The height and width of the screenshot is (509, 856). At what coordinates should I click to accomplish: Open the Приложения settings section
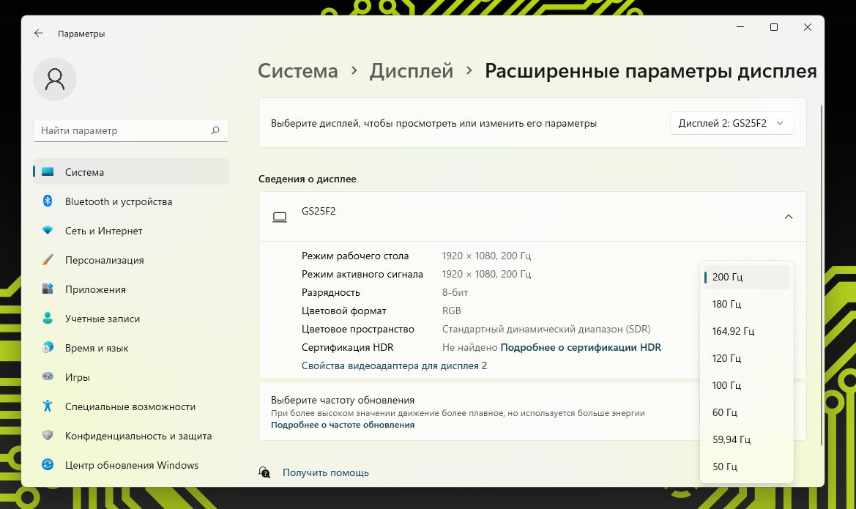pos(95,289)
